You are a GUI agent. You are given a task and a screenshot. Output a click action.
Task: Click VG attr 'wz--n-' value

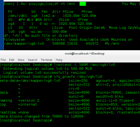point(50,24)
